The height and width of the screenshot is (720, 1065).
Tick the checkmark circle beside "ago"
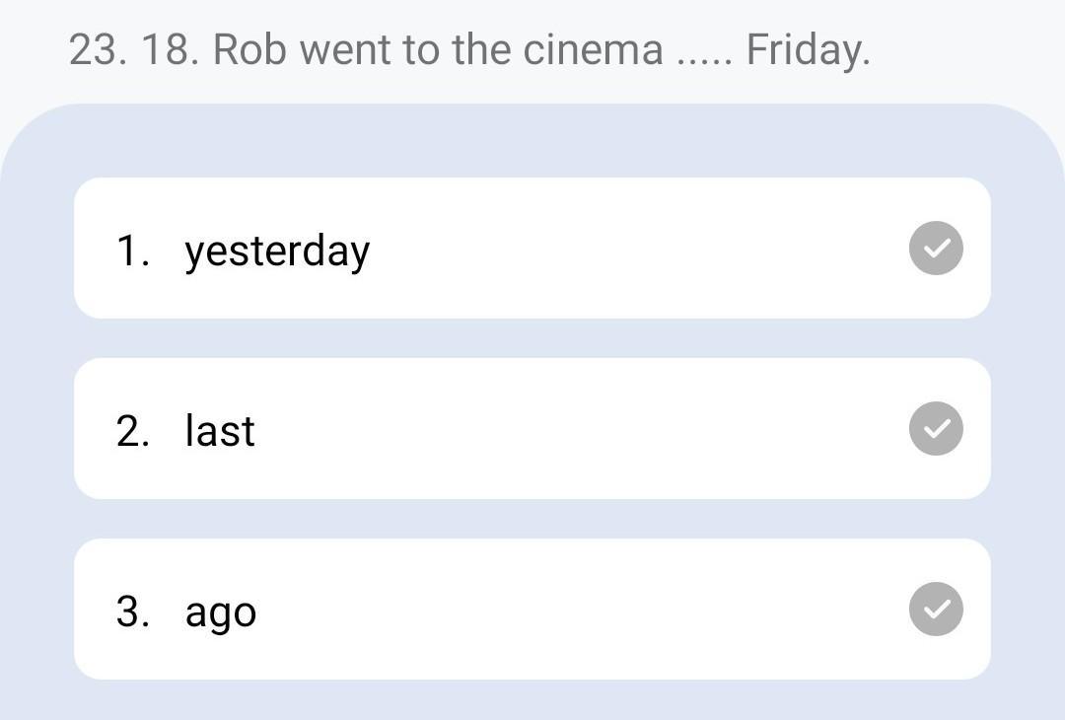(x=935, y=610)
